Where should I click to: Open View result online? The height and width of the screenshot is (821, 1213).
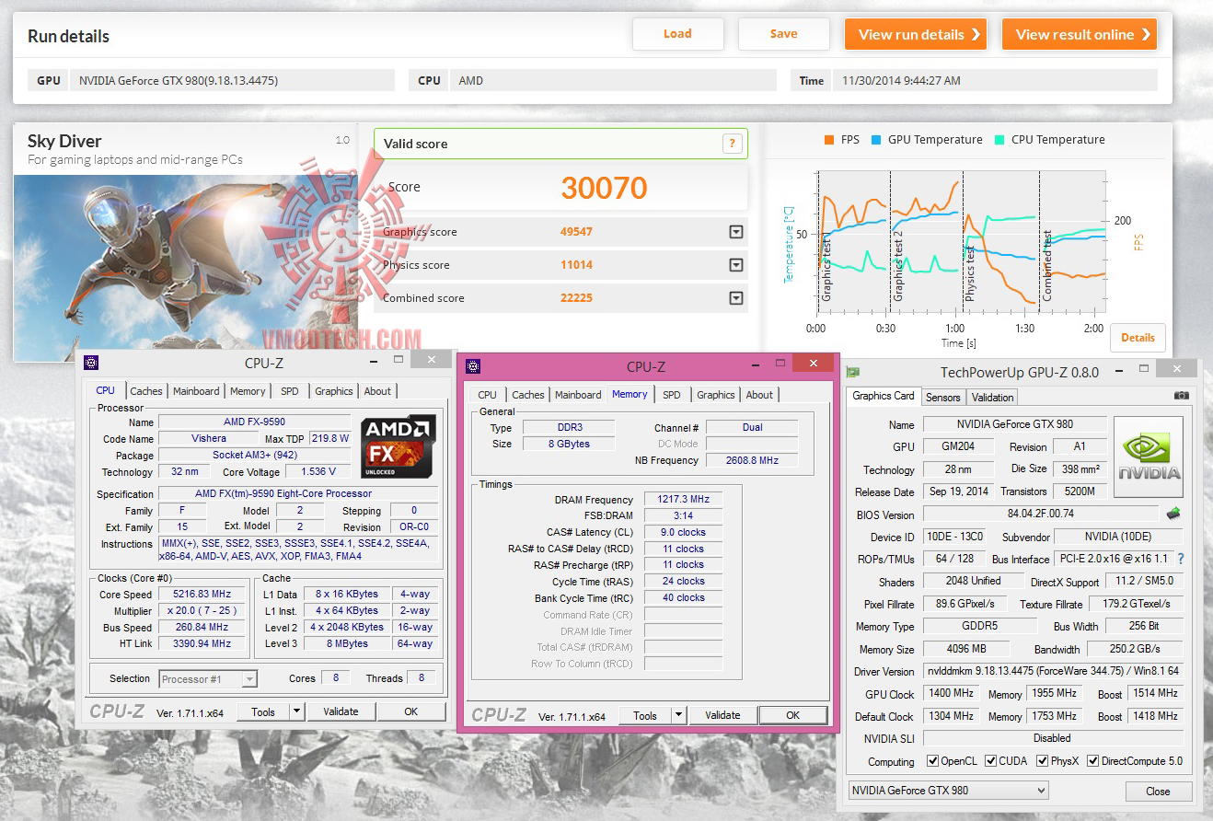tap(1080, 34)
